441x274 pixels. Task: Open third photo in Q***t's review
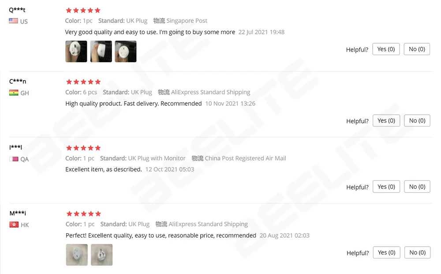click(126, 52)
